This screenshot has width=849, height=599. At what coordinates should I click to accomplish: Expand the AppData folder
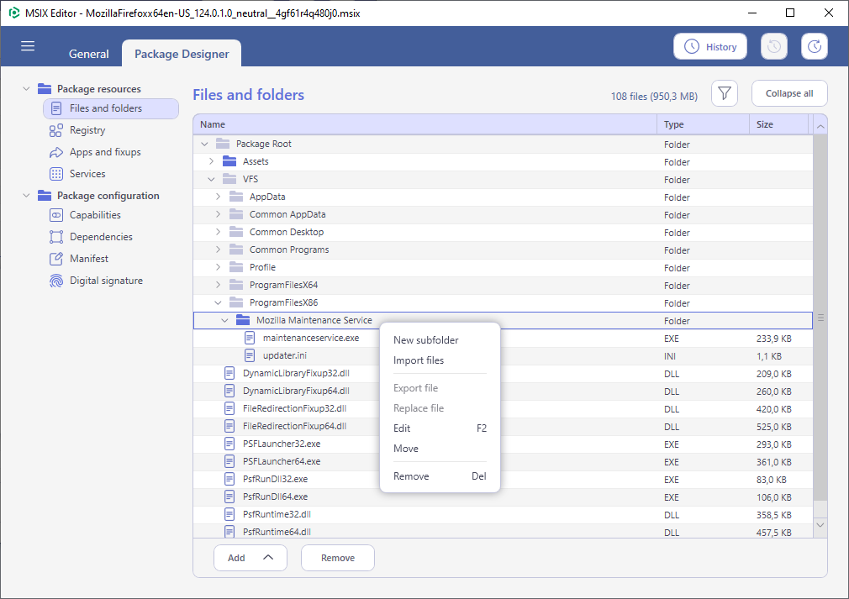coord(218,197)
